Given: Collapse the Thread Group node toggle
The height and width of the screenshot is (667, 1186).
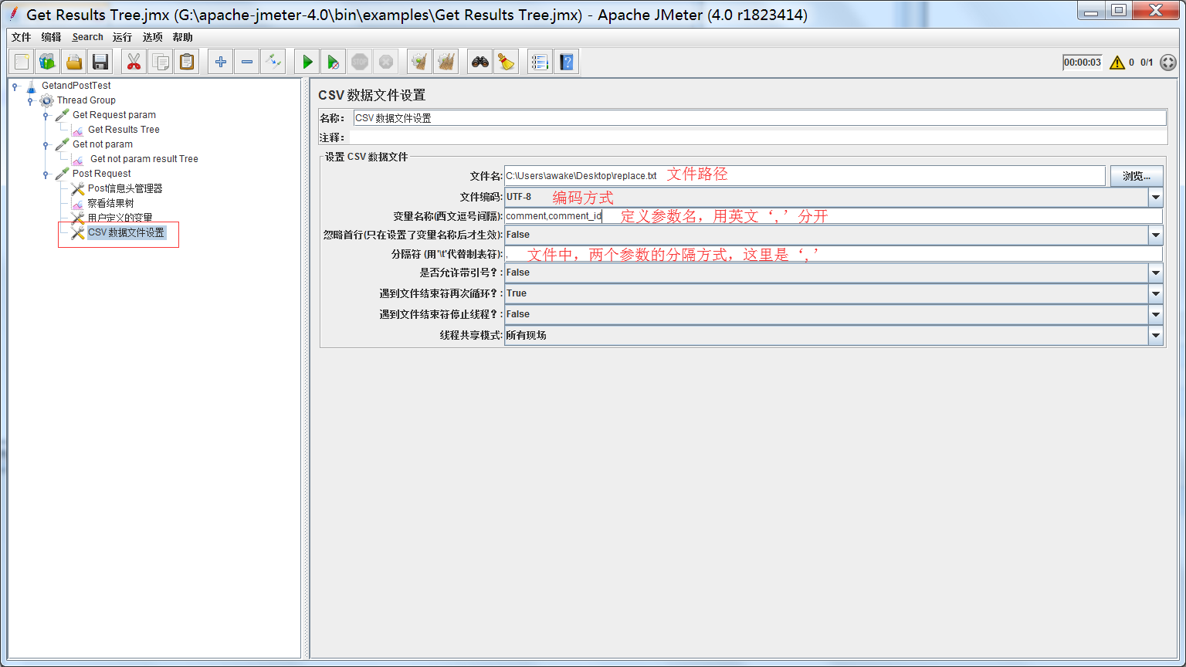Looking at the screenshot, I should click(x=30, y=100).
